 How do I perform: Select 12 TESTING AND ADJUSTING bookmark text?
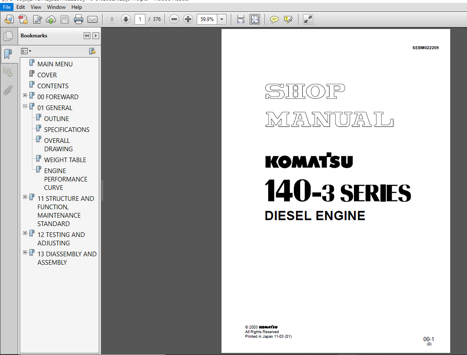click(x=61, y=239)
